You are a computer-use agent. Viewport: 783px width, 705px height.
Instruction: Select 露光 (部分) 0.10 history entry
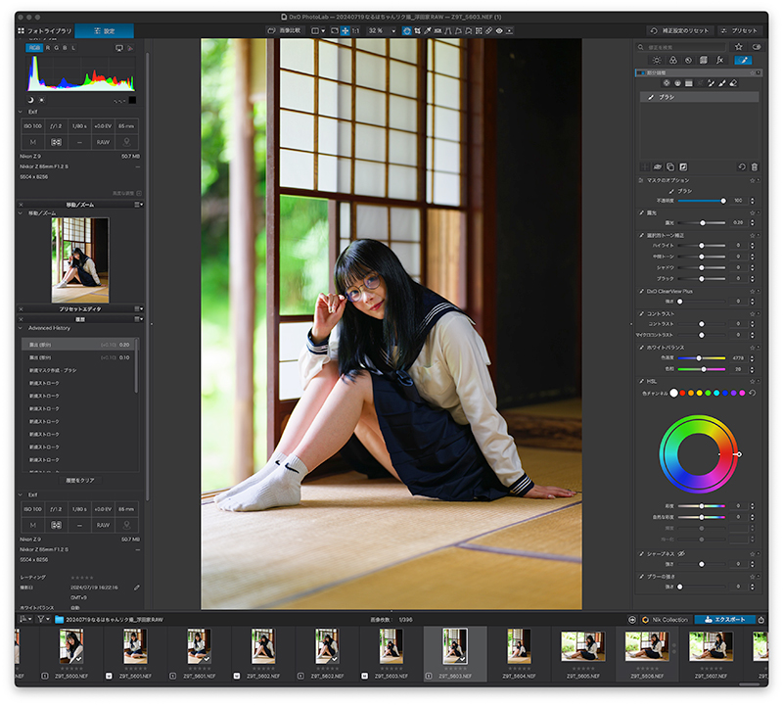[79, 357]
